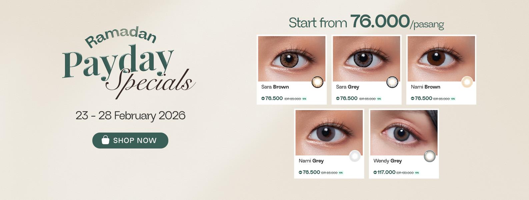Open the Nami Grey eye photo
Image resolution: width=529 pixels, height=200 pixels.
[x=329, y=133]
